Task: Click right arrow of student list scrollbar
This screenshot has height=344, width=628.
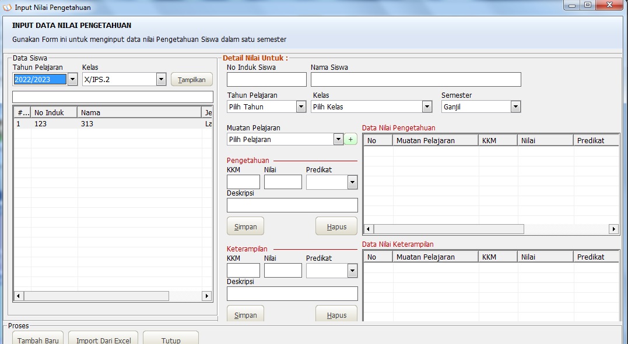Action: click(206, 296)
